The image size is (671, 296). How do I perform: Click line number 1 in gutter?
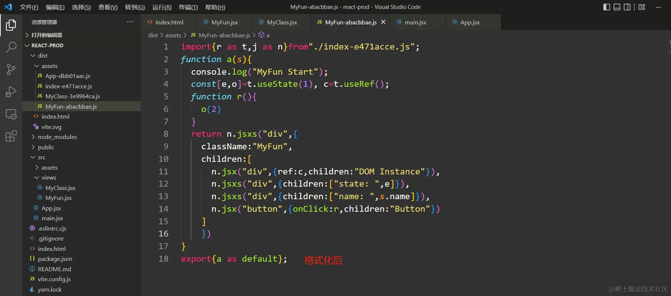tap(166, 47)
